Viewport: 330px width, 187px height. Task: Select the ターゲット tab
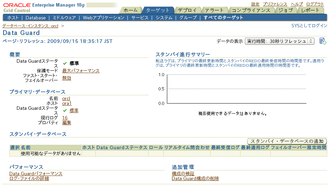[158, 10]
